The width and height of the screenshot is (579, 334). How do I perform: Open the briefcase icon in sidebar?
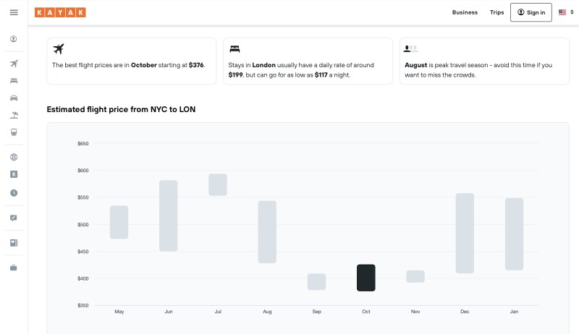pos(14,267)
